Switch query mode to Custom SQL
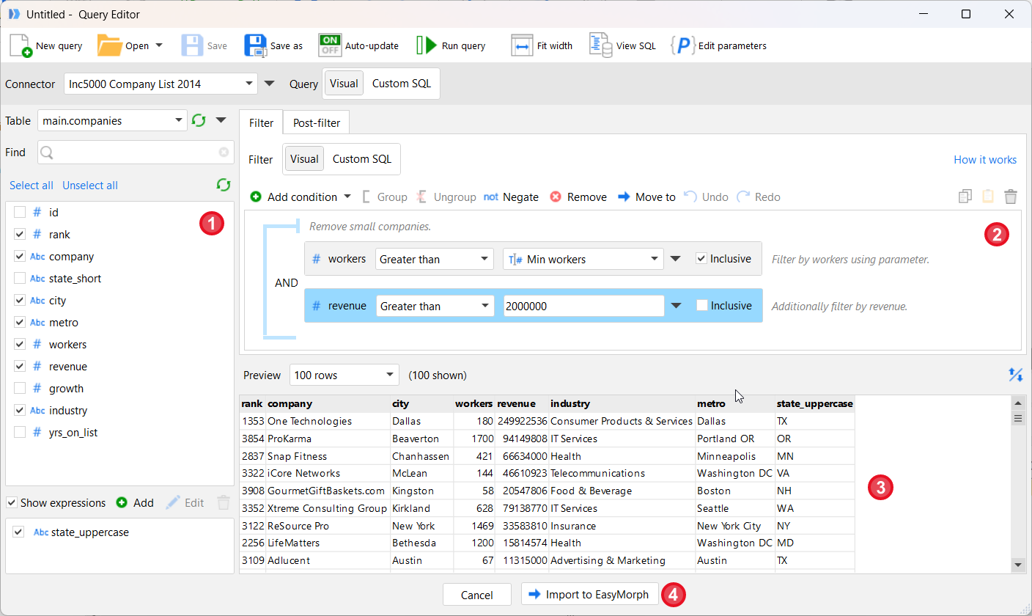The height and width of the screenshot is (616, 1032). point(402,84)
